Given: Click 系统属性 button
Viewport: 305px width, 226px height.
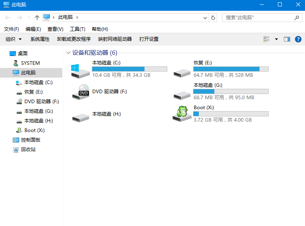Looking at the screenshot, I should [40, 39].
